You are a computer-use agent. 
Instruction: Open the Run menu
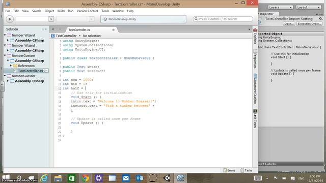click(x=71, y=11)
